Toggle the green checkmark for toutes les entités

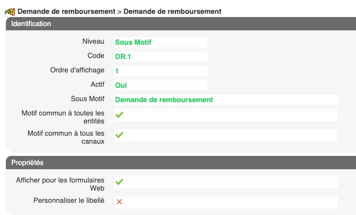(x=119, y=115)
